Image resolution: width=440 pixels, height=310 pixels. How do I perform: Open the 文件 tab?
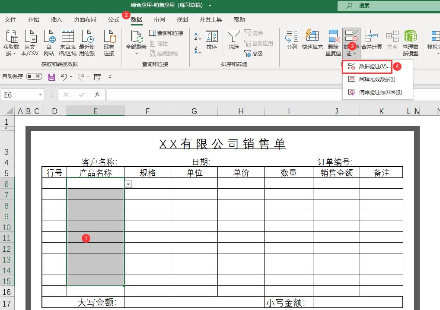(x=10, y=19)
